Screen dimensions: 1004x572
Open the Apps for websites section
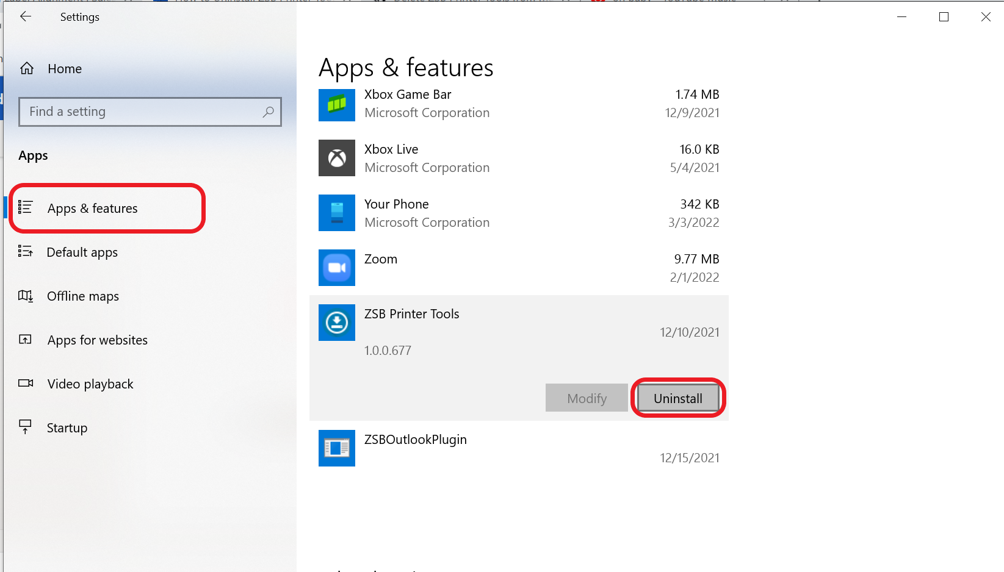tap(97, 340)
